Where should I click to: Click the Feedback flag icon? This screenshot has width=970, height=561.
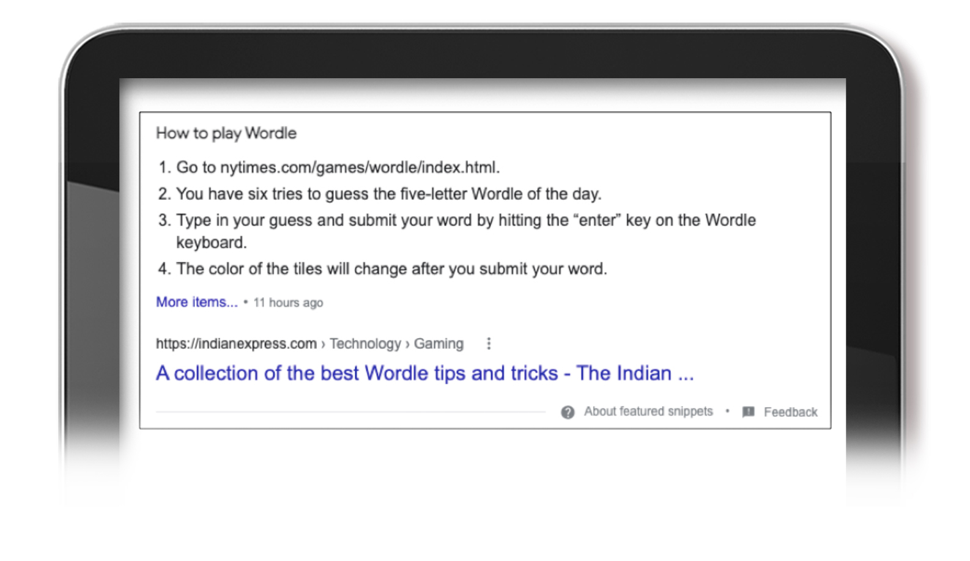[748, 412]
